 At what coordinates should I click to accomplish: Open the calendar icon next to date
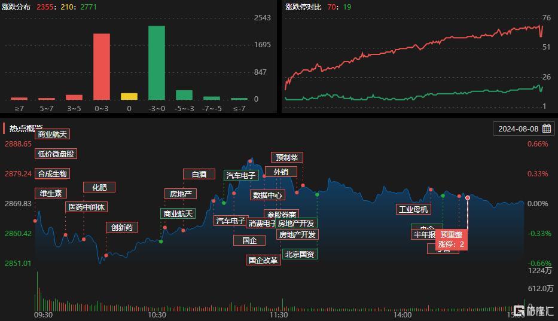tap(547, 129)
